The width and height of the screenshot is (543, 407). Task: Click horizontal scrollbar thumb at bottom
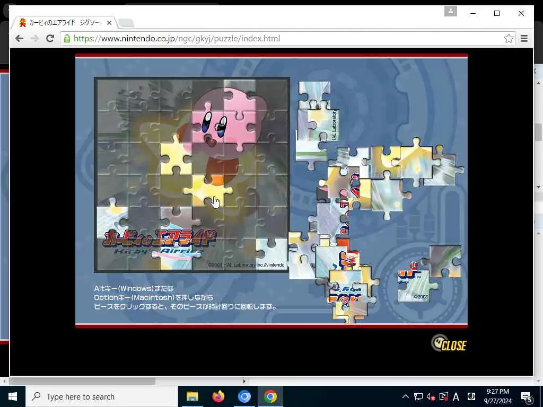click(x=82, y=381)
